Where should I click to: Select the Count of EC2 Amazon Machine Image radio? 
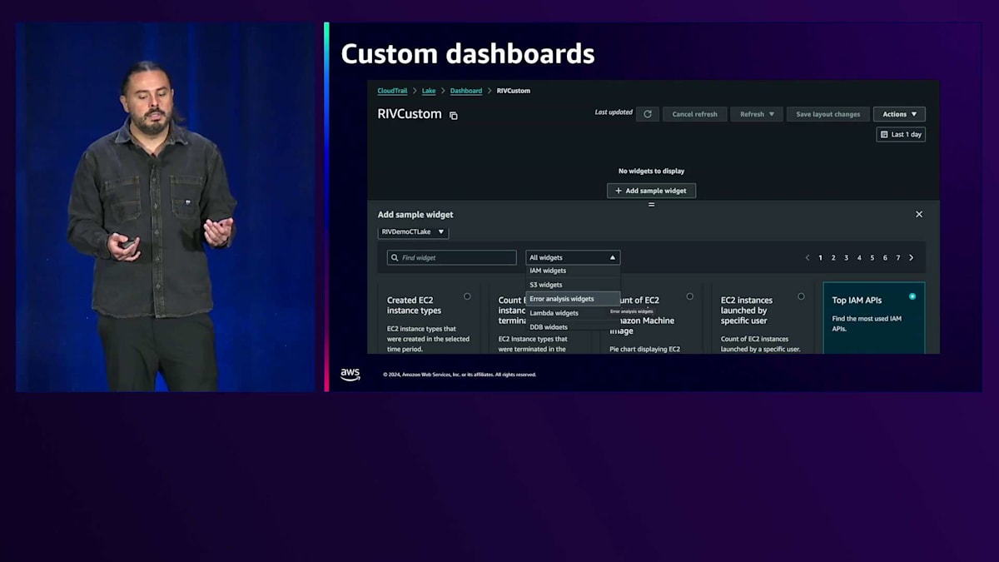[x=689, y=296]
